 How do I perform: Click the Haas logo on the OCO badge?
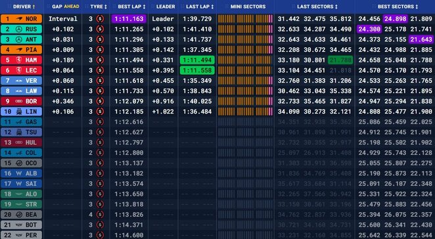pyautogui.click(x=19, y=163)
